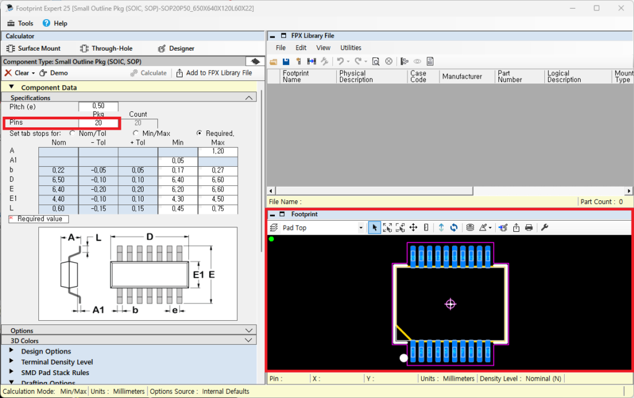Select the arrow pointer tool in Footprint toolbar
634x398 pixels.
pos(374,227)
